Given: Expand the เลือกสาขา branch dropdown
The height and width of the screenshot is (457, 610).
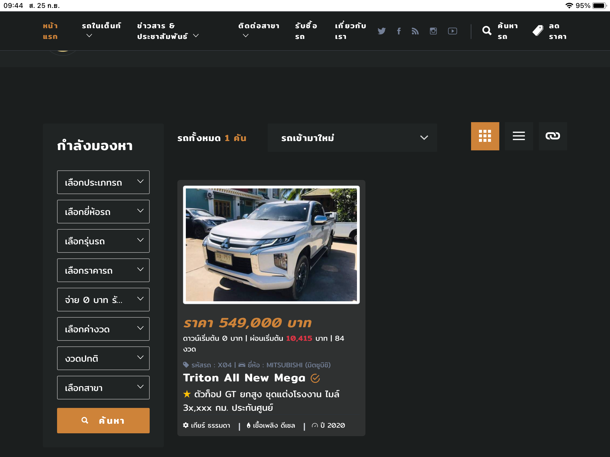Looking at the screenshot, I should point(103,388).
